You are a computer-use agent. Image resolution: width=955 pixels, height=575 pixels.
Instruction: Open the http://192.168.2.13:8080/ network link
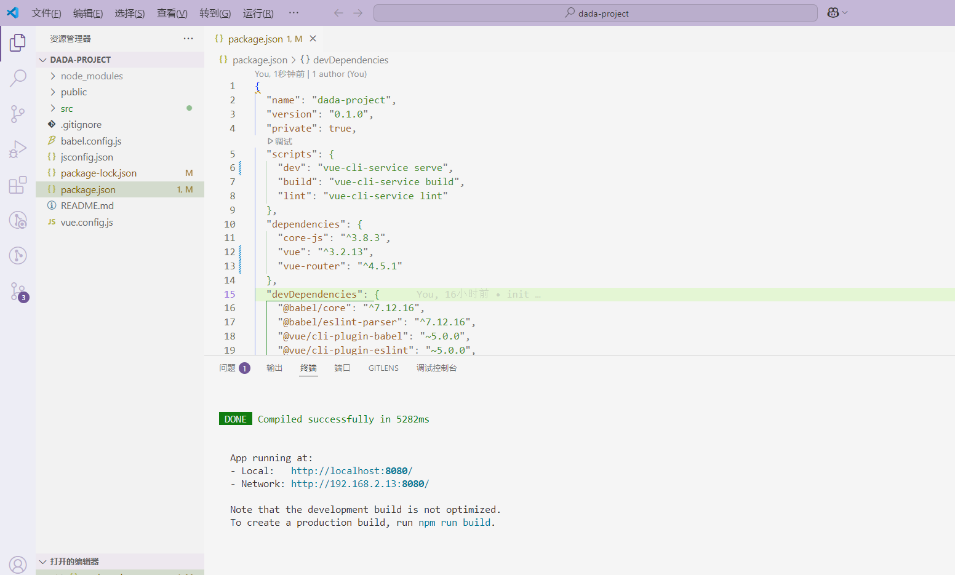click(360, 484)
